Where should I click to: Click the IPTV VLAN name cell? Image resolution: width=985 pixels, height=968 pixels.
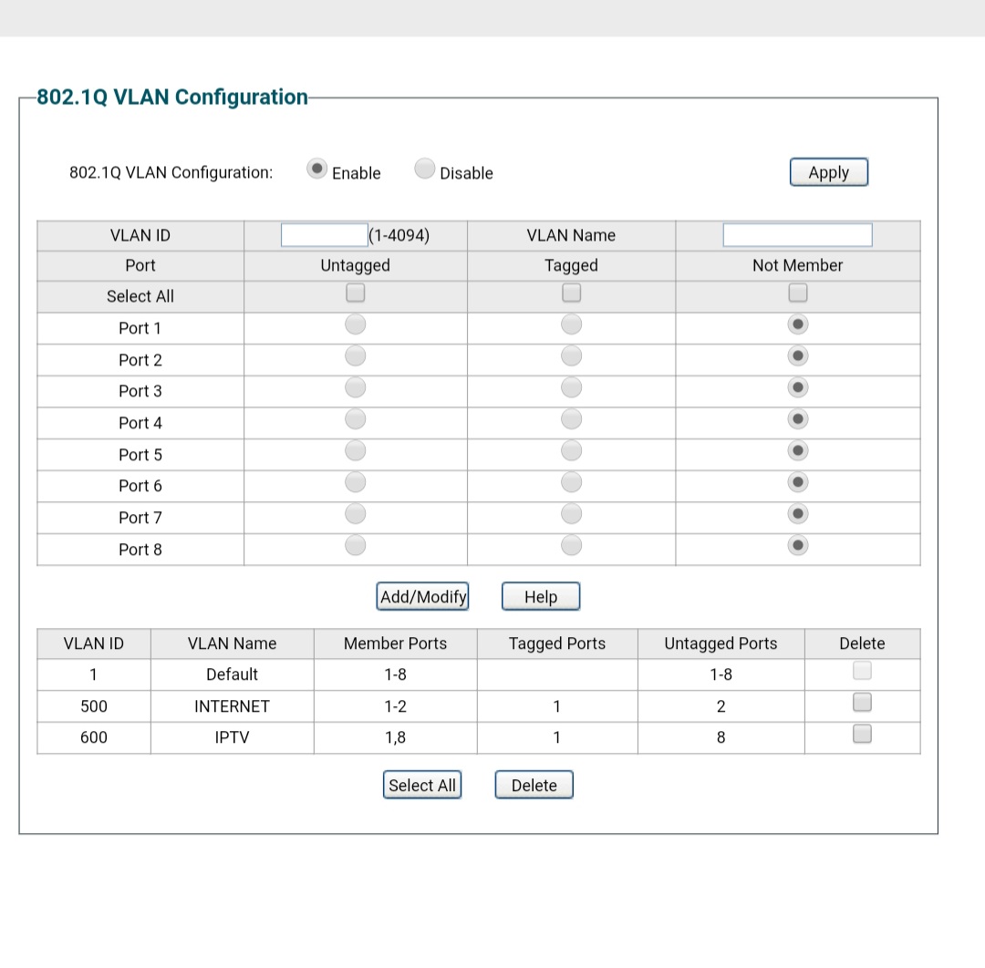coord(232,737)
